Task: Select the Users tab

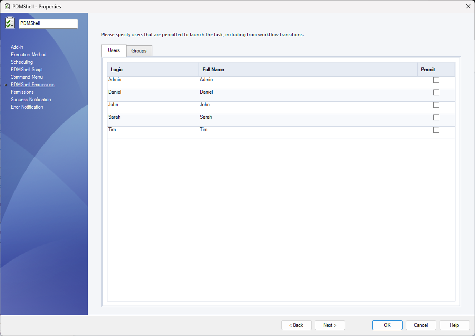Action: [114, 50]
